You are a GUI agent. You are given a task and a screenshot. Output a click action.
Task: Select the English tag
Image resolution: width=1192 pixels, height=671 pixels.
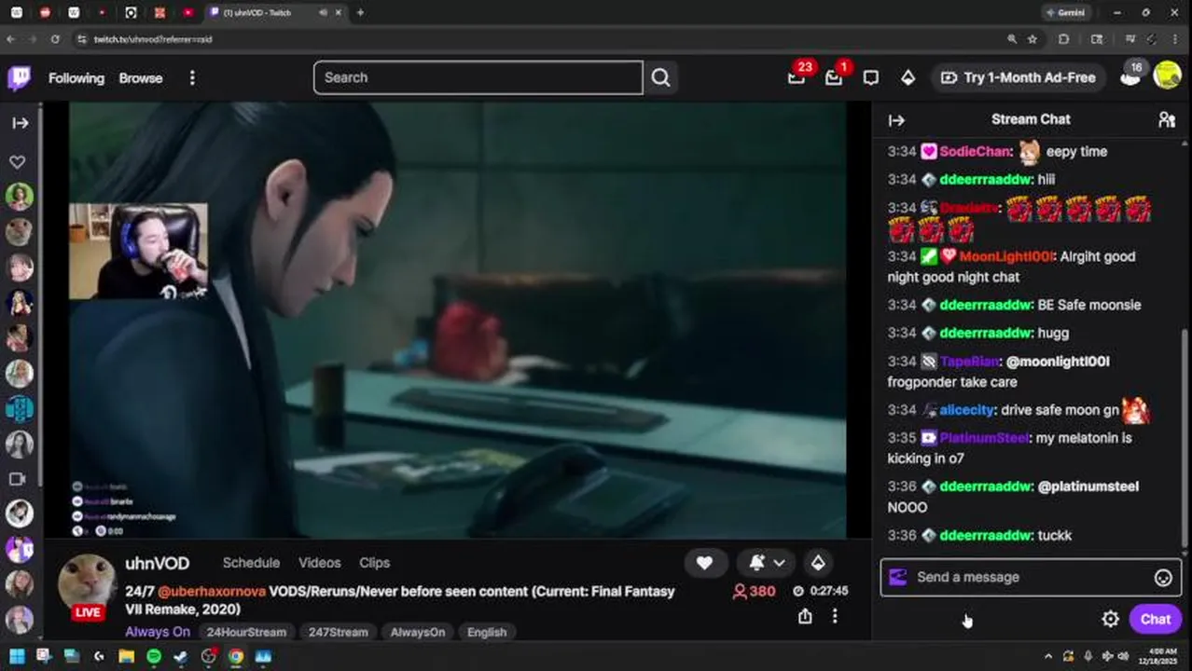click(487, 632)
